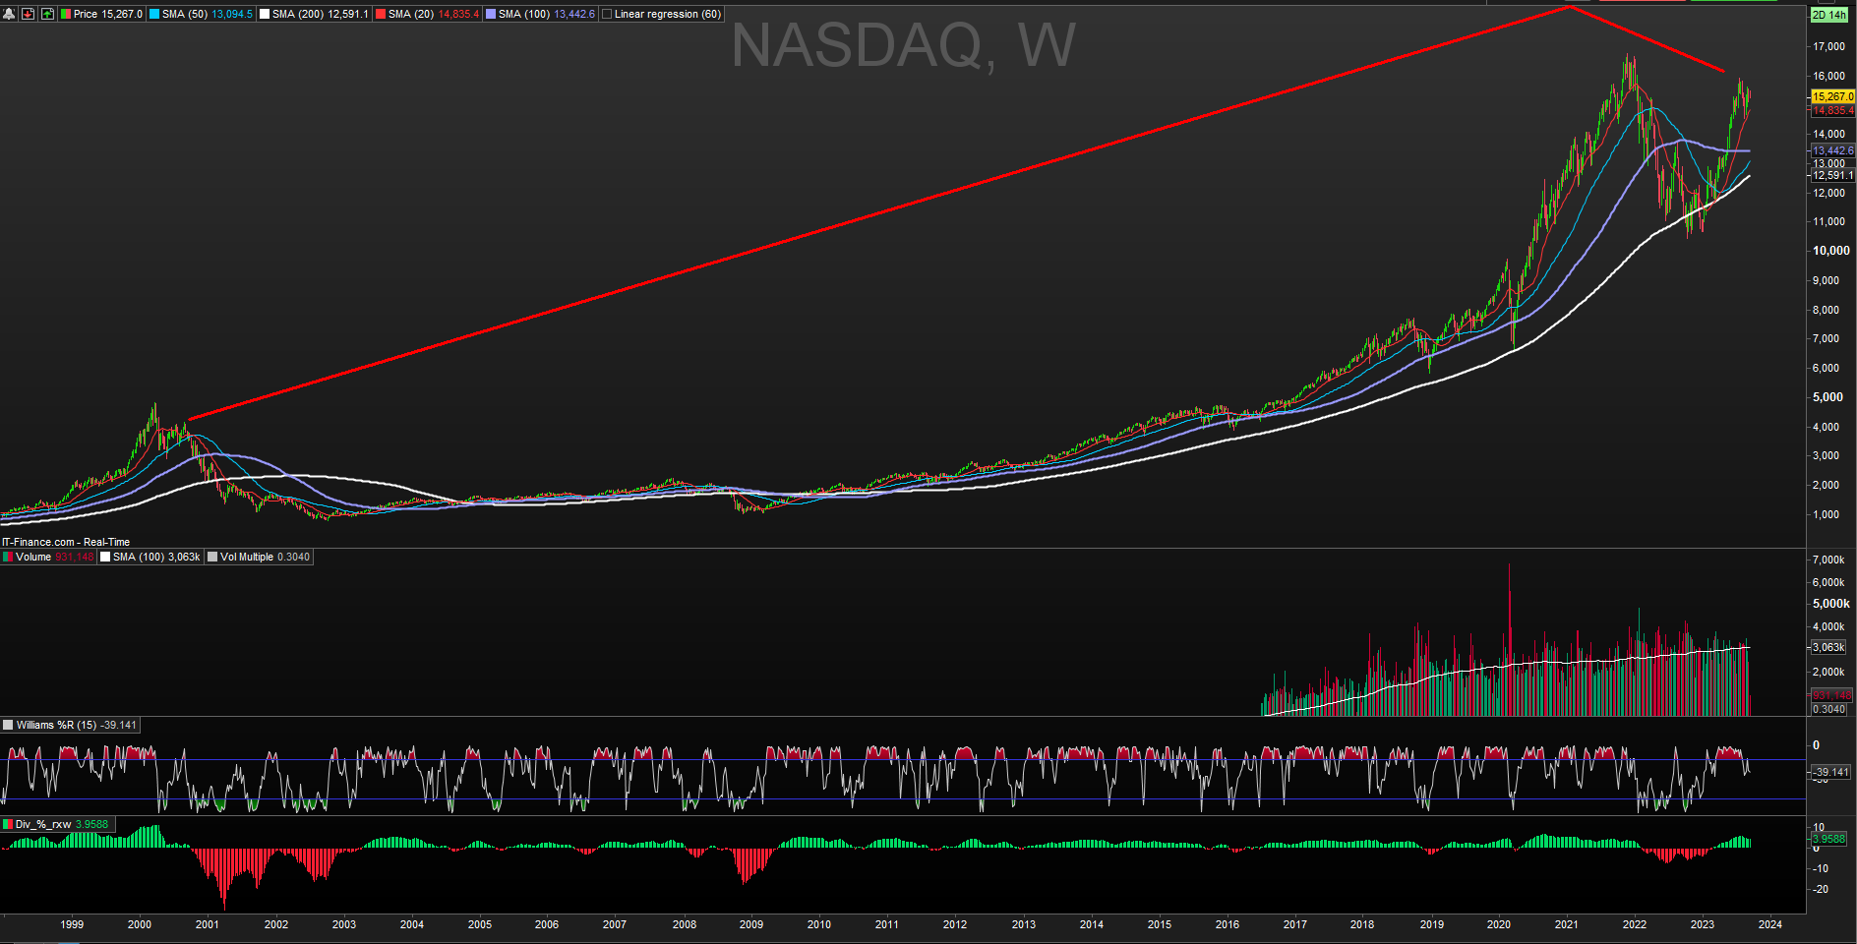Open SMA (50) 13,094.5 indicator settings
The height and width of the screenshot is (944, 1857).
click(207, 15)
